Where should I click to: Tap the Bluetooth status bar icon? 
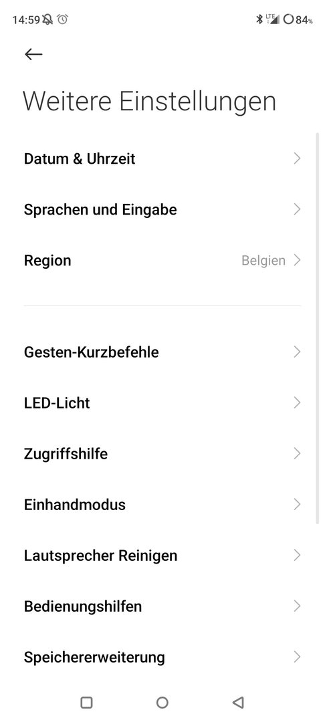point(259,19)
